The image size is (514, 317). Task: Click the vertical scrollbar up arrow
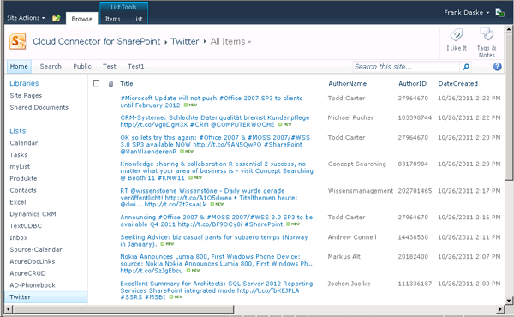tap(509, 29)
